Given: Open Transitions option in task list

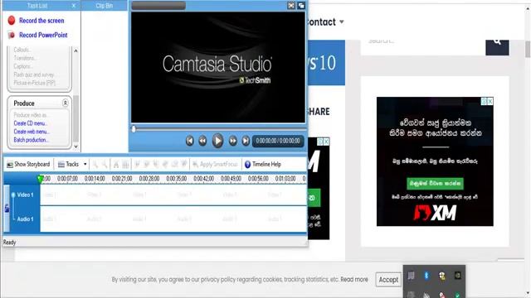Looking at the screenshot, I should [x=25, y=58].
